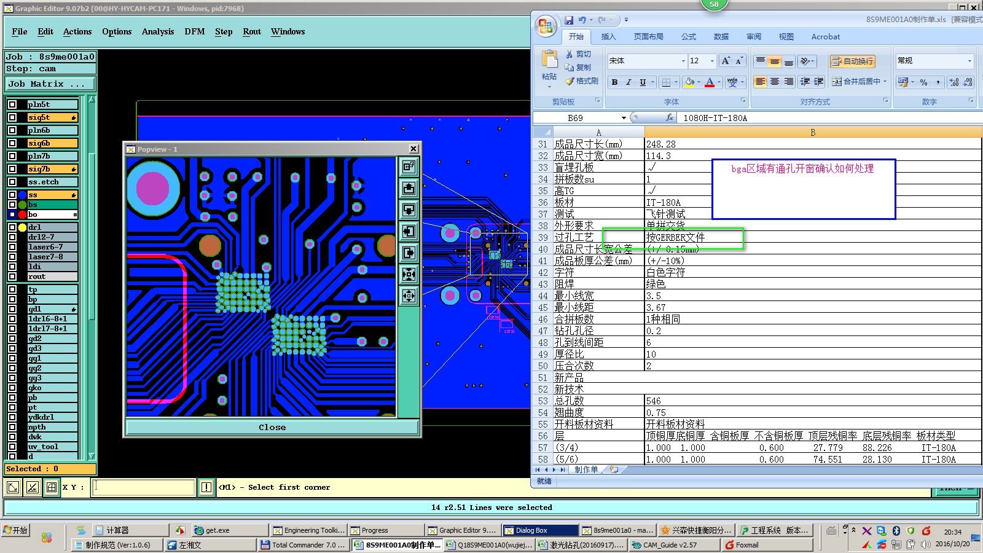Click the 自动换行 wrap text button
This screenshot has height=553, width=983.
tap(852, 61)
